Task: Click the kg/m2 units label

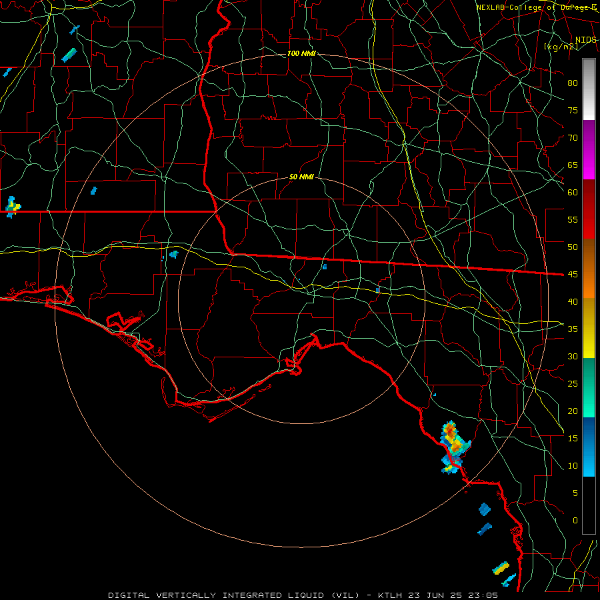Action: [x=561, y=47]
